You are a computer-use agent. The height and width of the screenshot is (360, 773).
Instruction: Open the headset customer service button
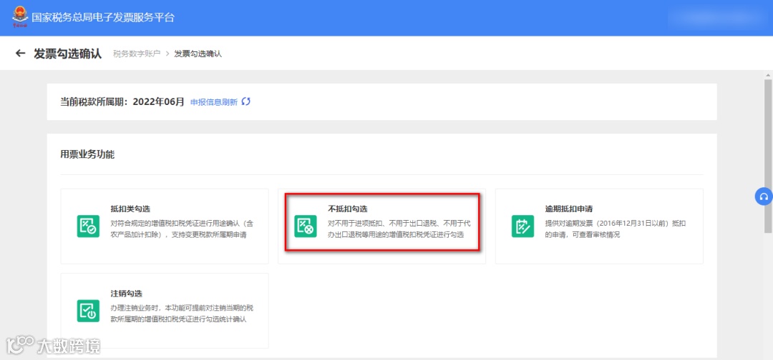tap(764, 196)
